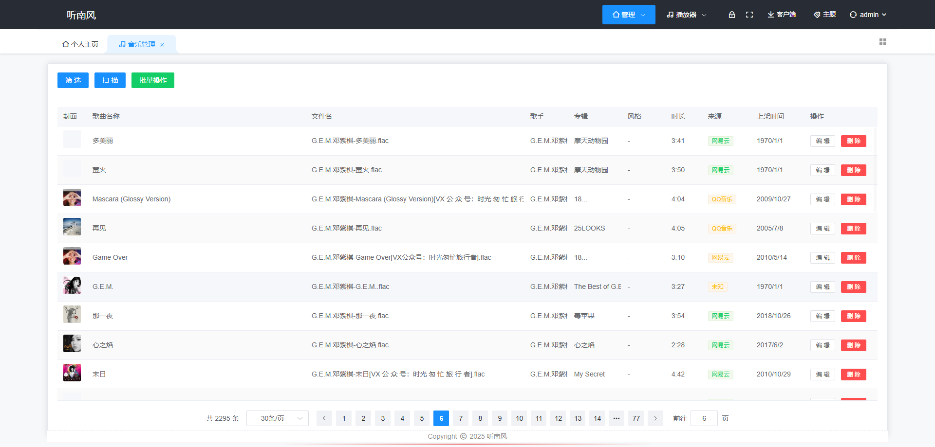Switch to the 个人主页 tab
The image size is (935, 447).
tap(80, 44)
